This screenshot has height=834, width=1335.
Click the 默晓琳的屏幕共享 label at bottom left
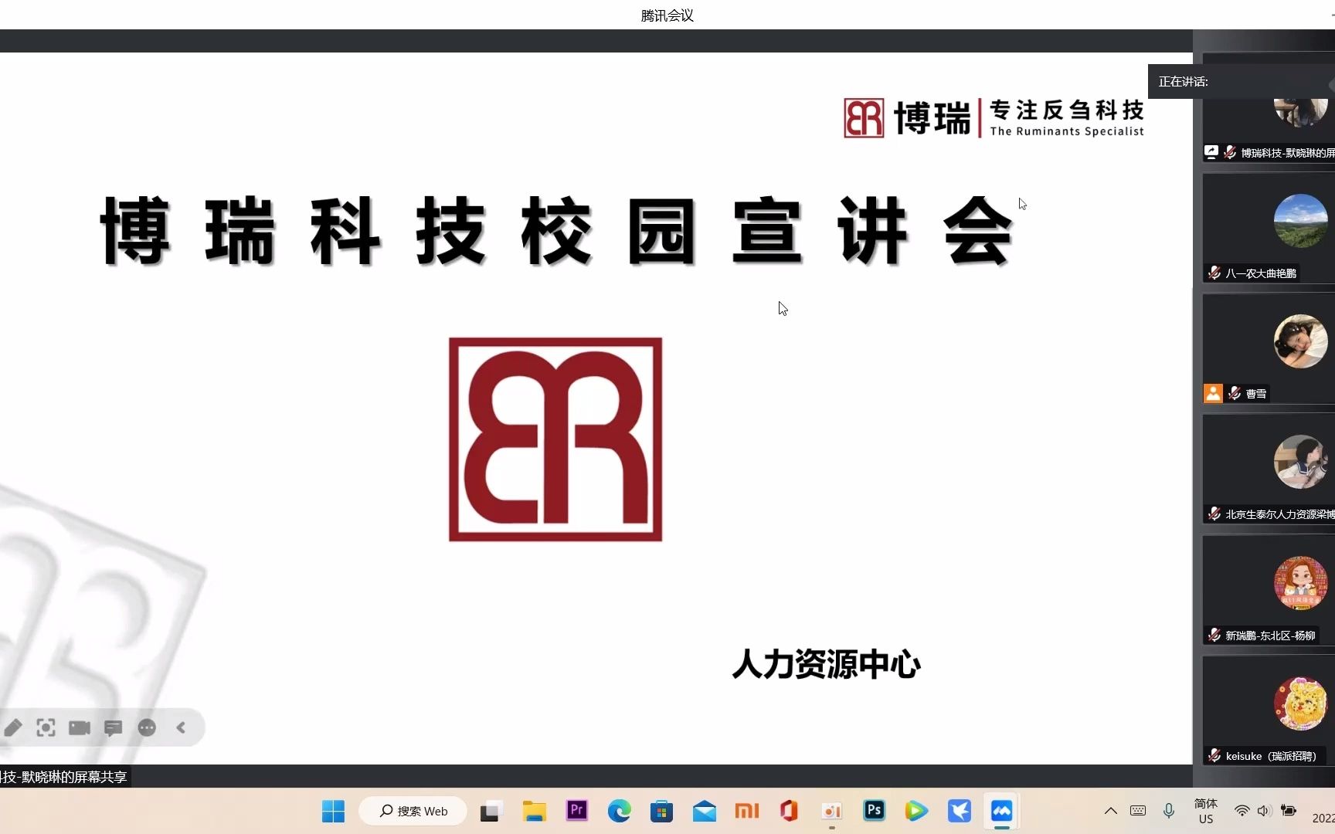[x=63, y=777]
